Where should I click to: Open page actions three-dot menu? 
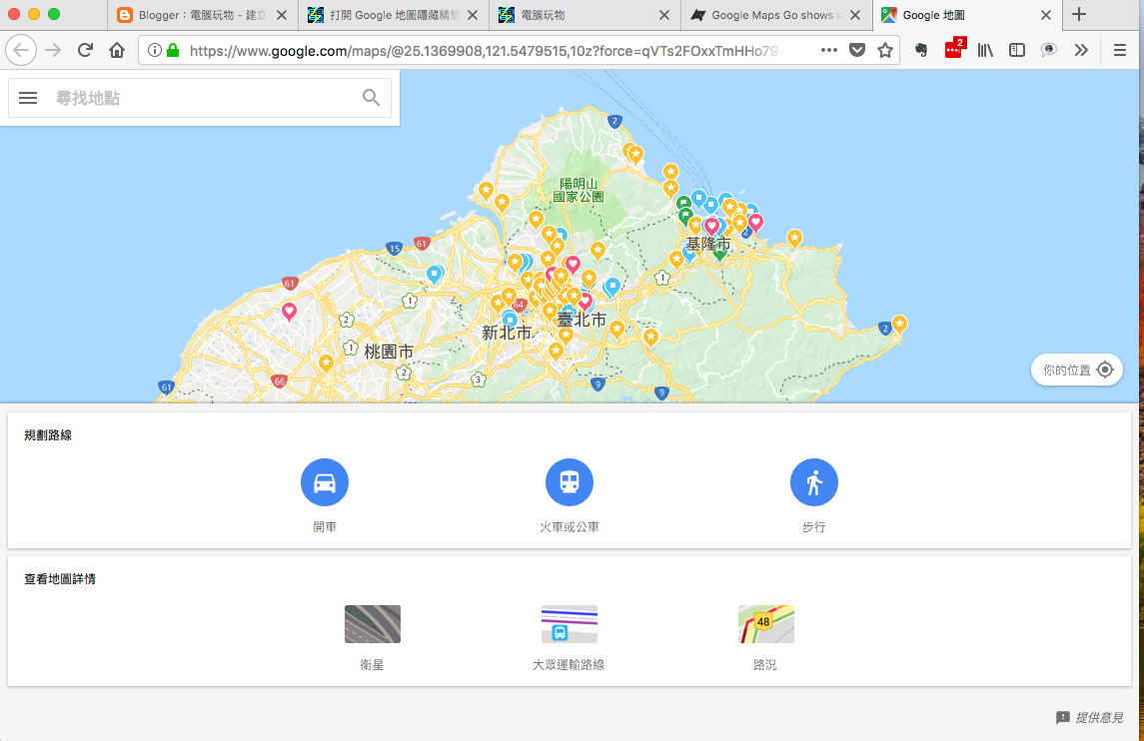click(x=829, y=50)
